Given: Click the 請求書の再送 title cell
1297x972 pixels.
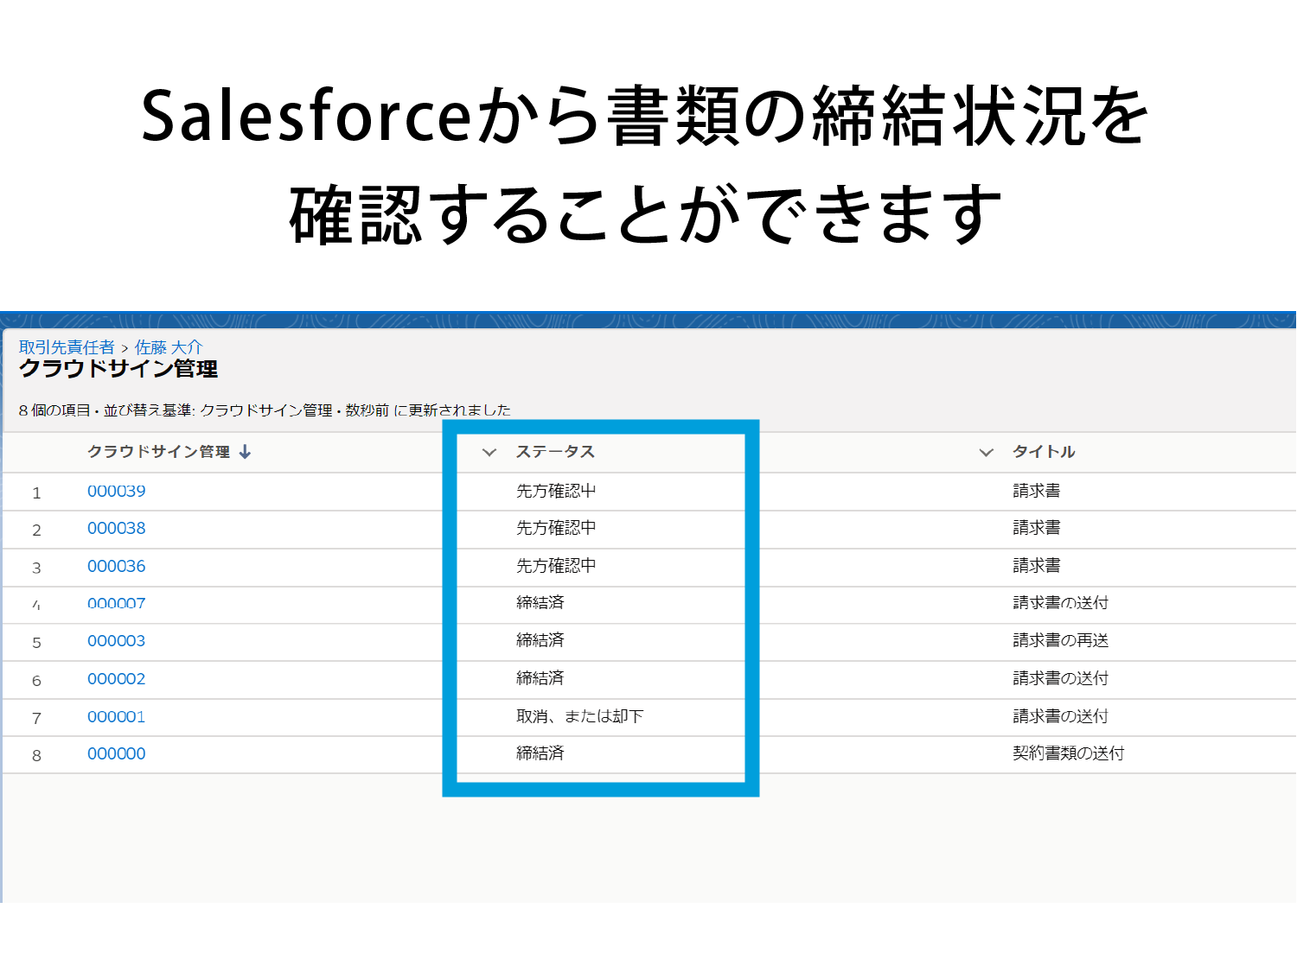Looking at the screenshot, I should pyautogui.click(x=1061, y=640).
